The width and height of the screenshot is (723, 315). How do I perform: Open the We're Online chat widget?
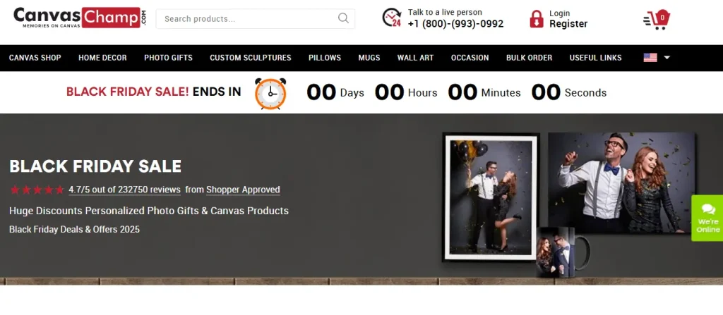point(707,218)
